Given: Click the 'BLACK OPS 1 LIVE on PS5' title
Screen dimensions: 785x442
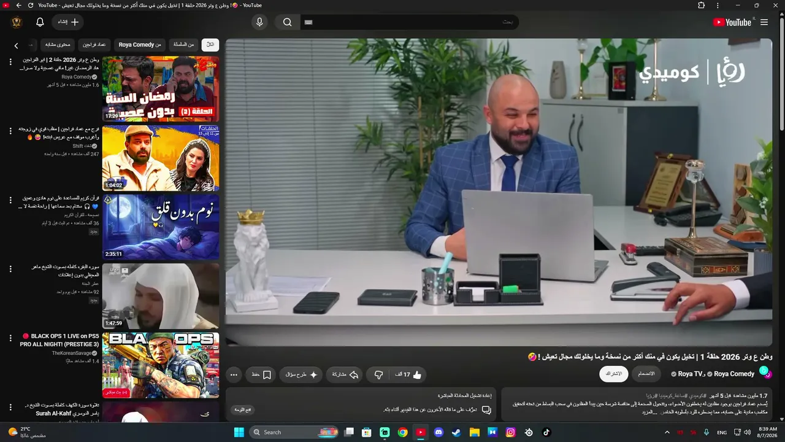Looking at the screenshot, I should [60, 340].
